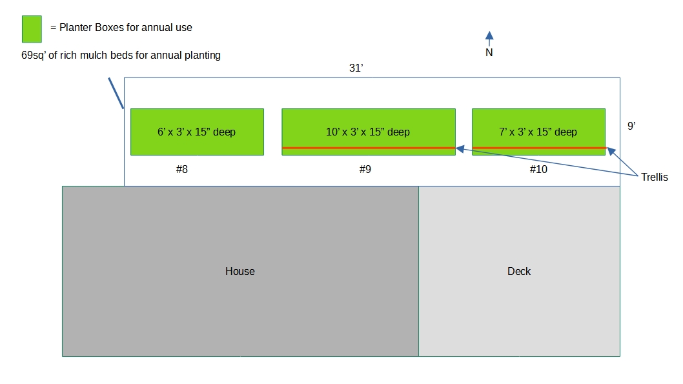The width and height of the screenshot is (683, 384).
Task: Click the 31' width dimension label
Action: (357, 68)
